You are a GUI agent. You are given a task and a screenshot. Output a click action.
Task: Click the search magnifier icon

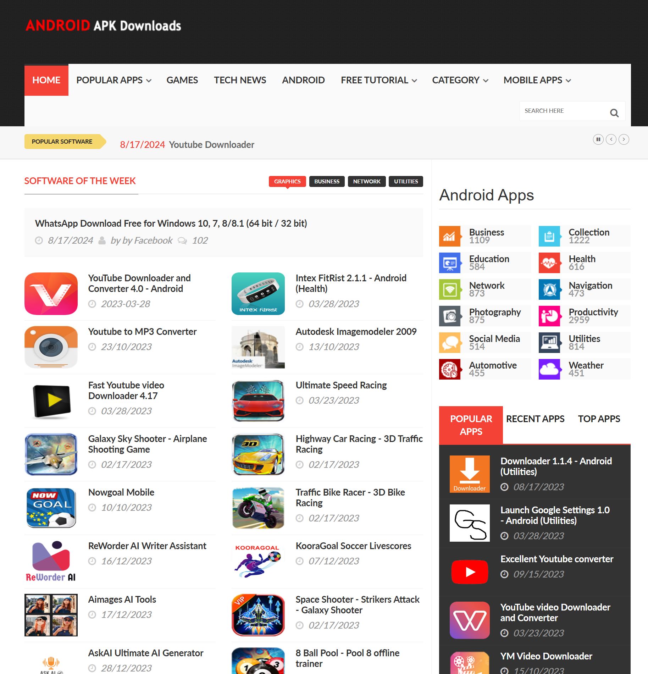pos(614,113)
